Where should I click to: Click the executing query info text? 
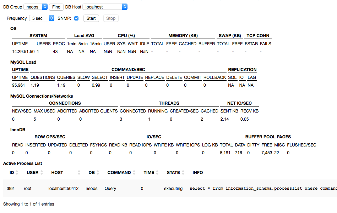(263, 189)
